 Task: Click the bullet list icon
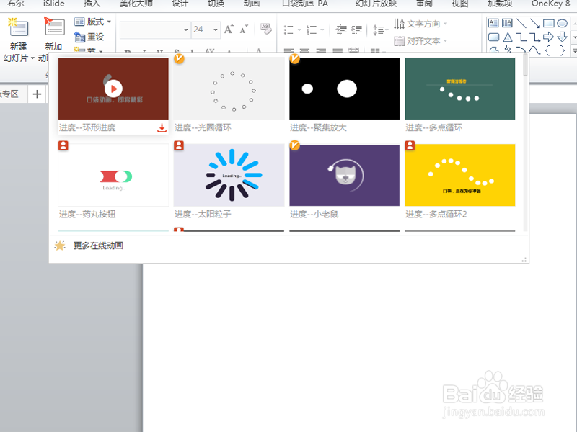(x=289, y=30)
